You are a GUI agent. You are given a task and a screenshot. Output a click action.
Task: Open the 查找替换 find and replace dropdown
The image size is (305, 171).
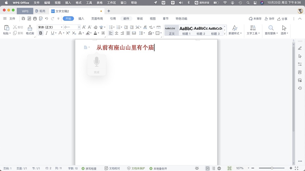tap(271, 33)
